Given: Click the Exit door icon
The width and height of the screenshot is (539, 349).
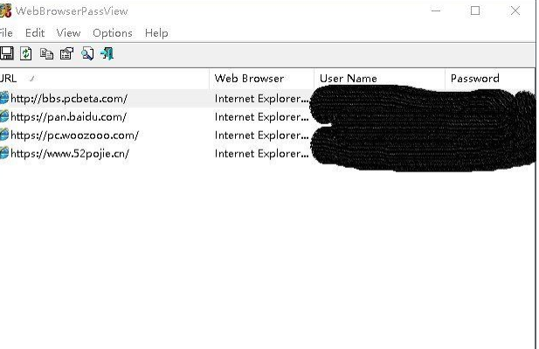Looking at the screenshot, I should pyautogui.click(x=107, y=54).
